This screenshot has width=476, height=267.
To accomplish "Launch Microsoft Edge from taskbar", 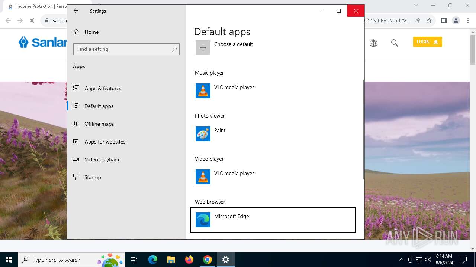I will pos(153,260).
